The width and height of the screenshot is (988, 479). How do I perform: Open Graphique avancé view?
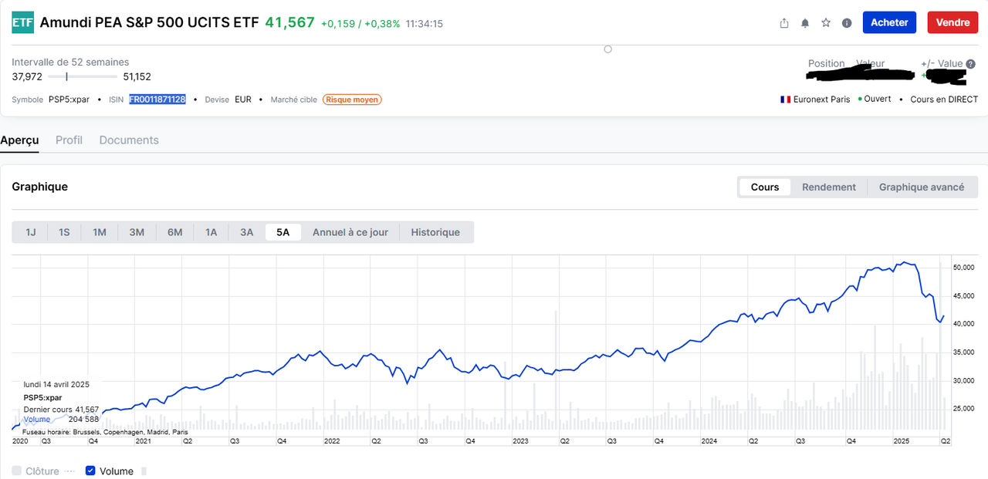pos(922,187)
